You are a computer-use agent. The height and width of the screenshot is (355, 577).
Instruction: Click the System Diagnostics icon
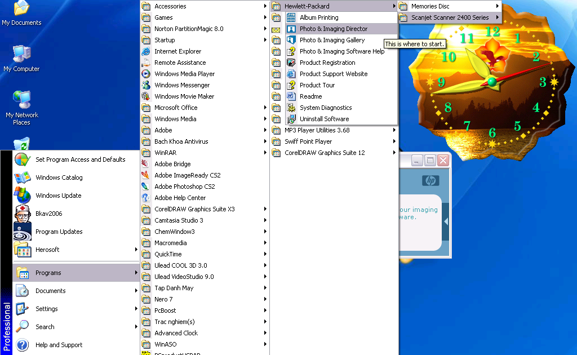tap(291, 108)
